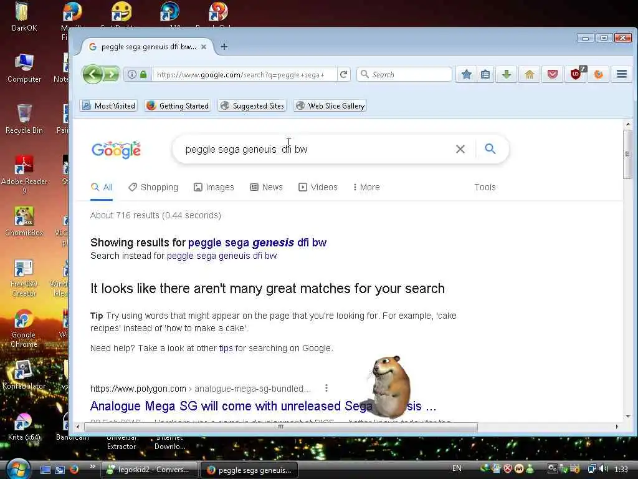
Task: Open a new tab with plus button
Action: [224, 47]
